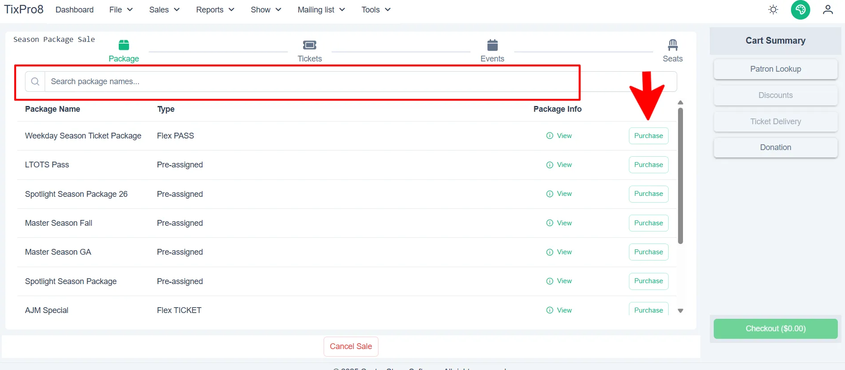Click info icon for AJM Special
The image size is (845, 370).
(x=549, y=310)
